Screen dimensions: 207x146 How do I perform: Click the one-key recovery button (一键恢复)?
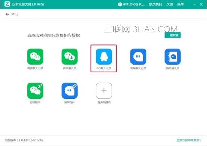[x=173, y=35]
